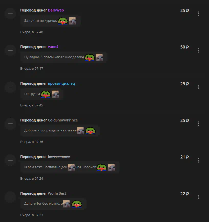Click the frog heart emoji in "Не грусти" comment
209x222 pixels.
(x=46, y=94)
